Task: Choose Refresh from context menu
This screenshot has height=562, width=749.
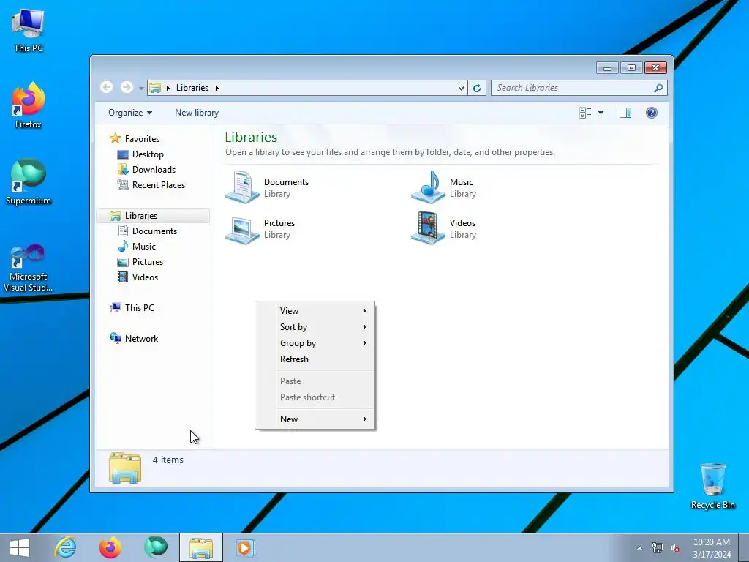Action: click(315, 359)
